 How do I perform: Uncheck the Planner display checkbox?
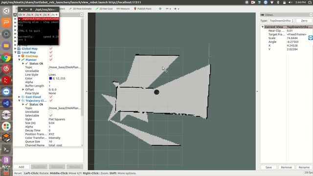51,60
